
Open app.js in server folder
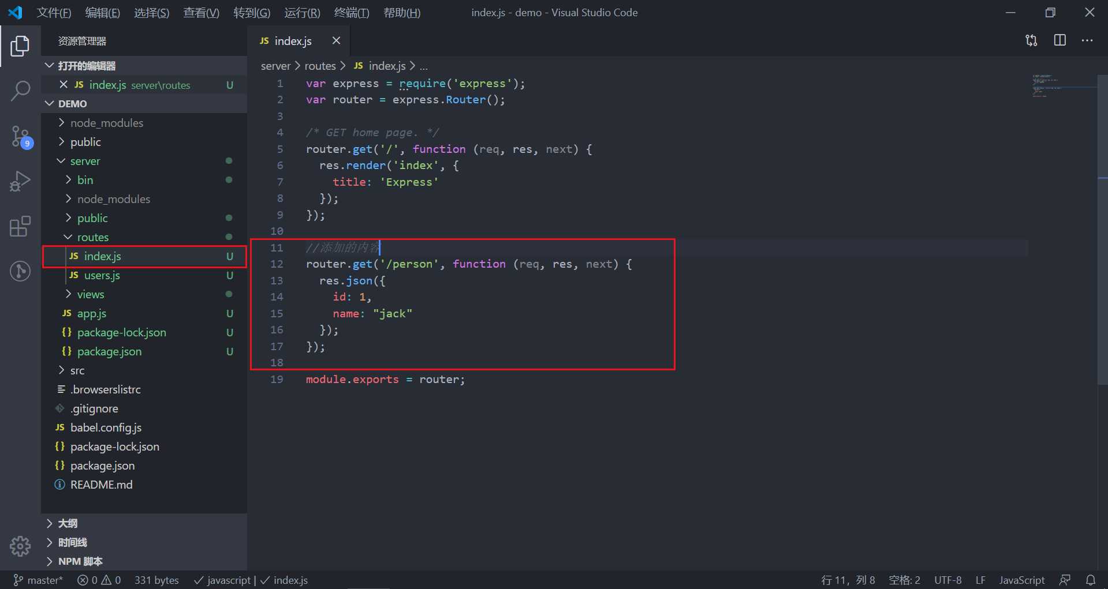(x=144, y=313)
